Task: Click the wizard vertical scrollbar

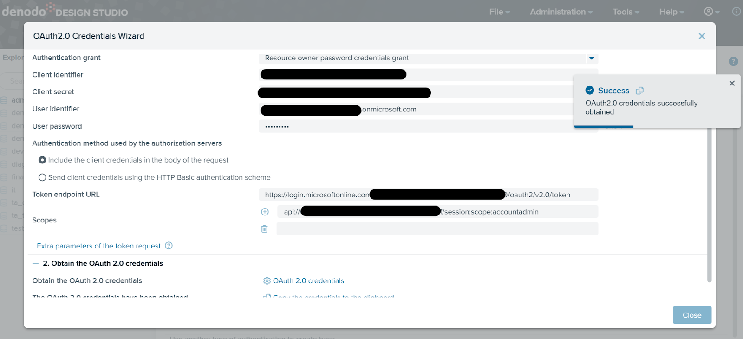Action: pyautogui.click(x=709, y=204)
